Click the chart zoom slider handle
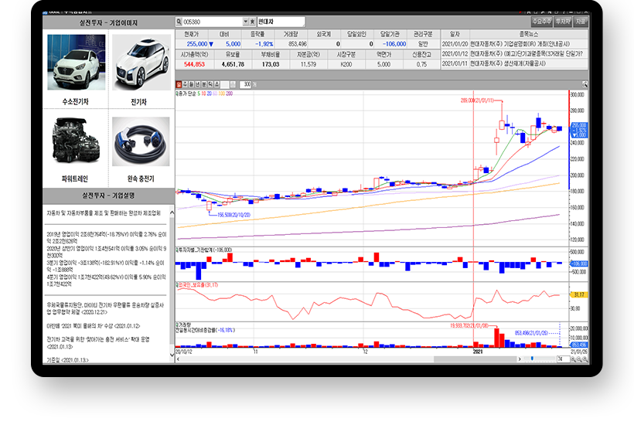Image resolution: width=634 pixels, height=425 pixels. (x=532, y=359)
